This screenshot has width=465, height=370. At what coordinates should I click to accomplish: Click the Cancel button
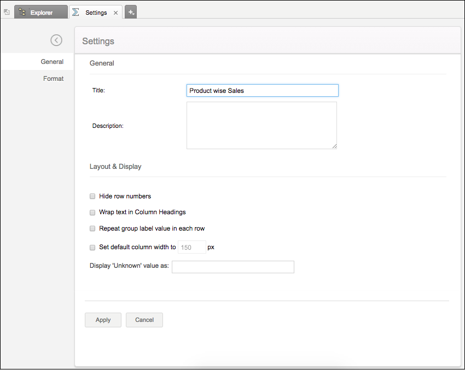[144, 320]
